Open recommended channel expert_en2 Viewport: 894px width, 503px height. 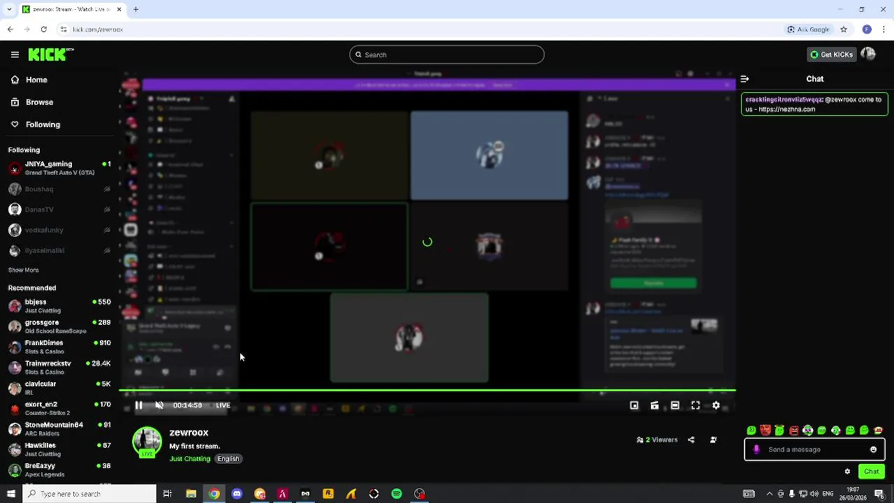59,409
